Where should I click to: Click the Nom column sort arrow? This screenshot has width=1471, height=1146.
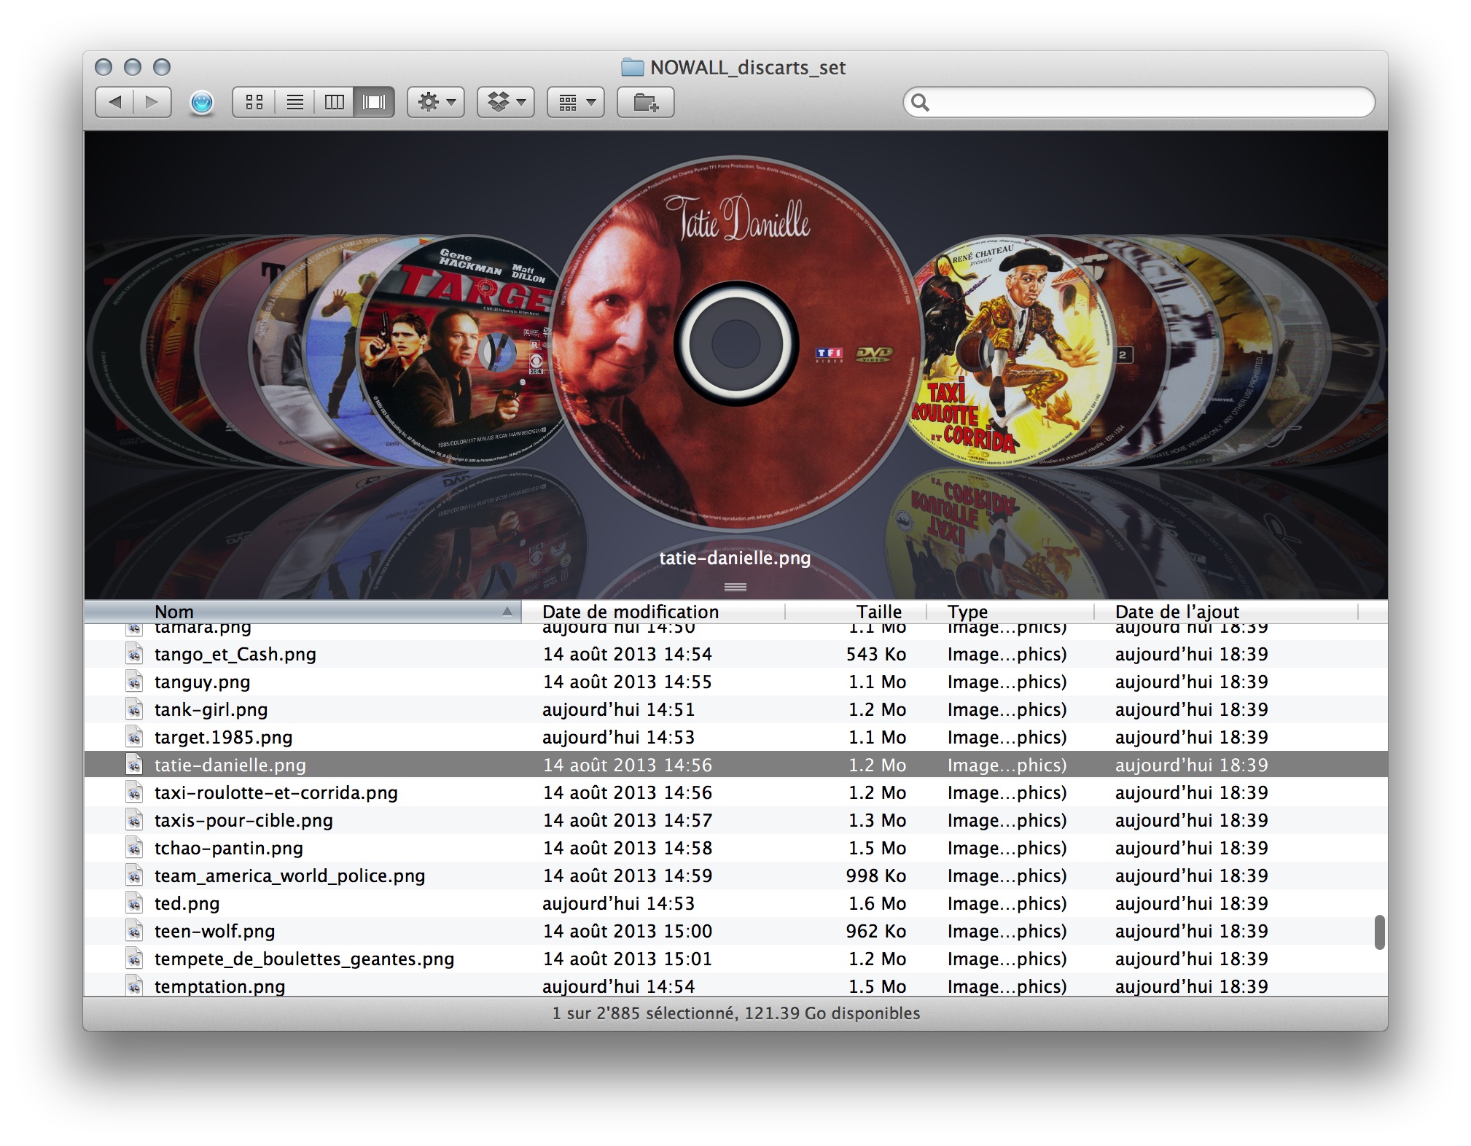tap(507, 612)
